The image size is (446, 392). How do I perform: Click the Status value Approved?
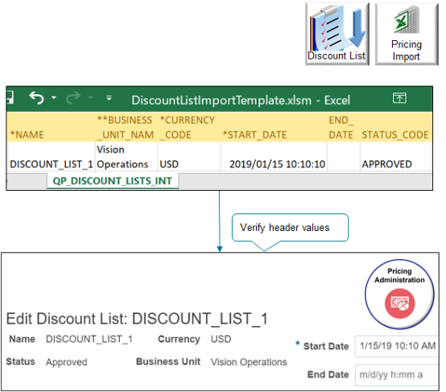67,362
